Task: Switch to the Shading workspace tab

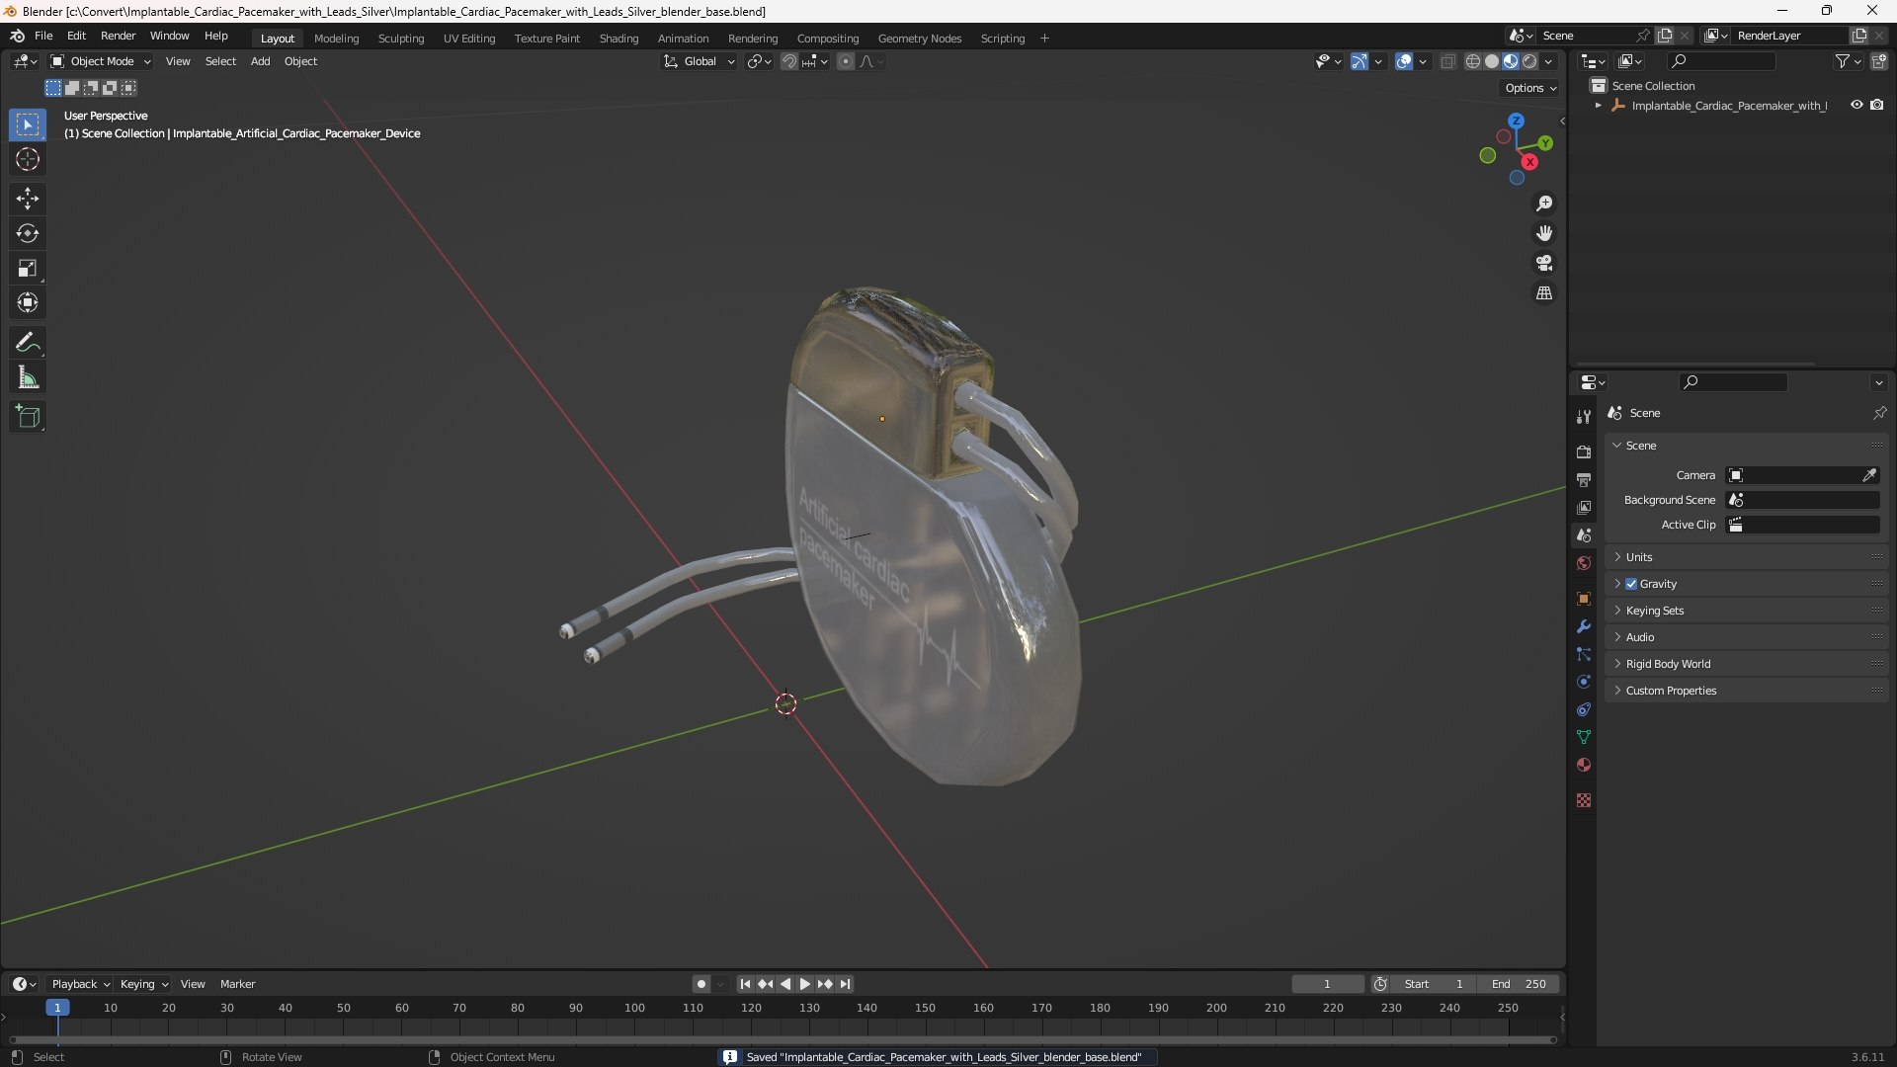Action: point(619,39)
